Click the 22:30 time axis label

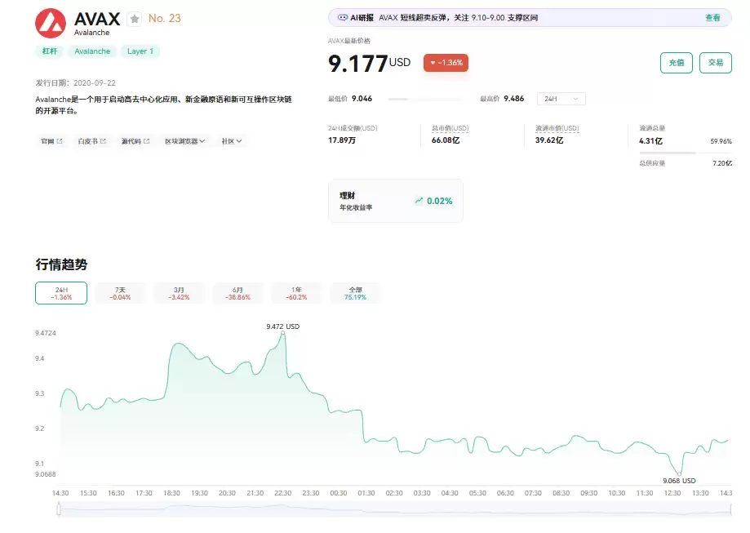coord(282,493)
